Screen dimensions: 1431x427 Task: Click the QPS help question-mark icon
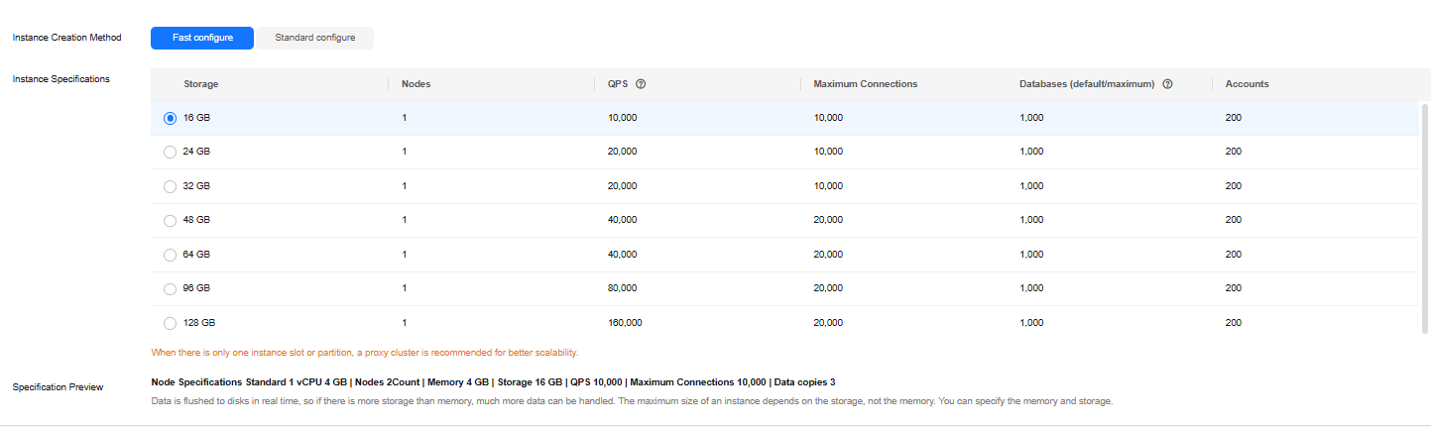(641, 84)
